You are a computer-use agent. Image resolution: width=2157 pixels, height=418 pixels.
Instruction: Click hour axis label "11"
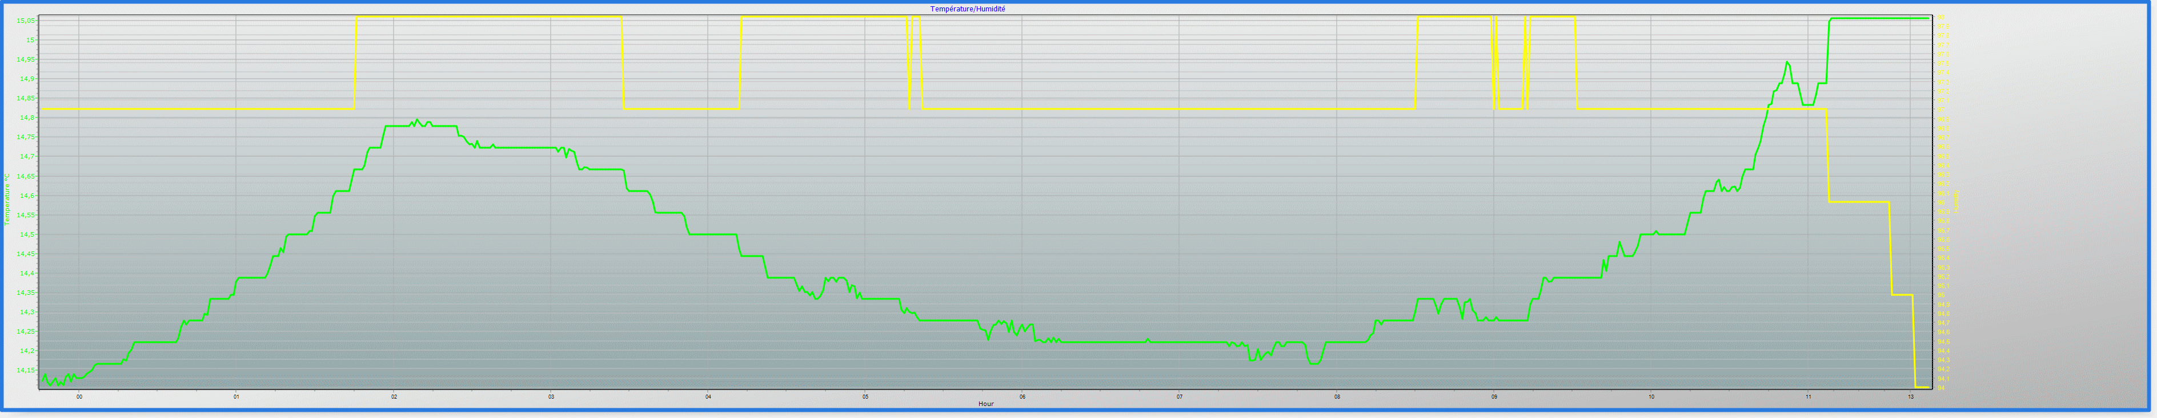point(1809,397)
